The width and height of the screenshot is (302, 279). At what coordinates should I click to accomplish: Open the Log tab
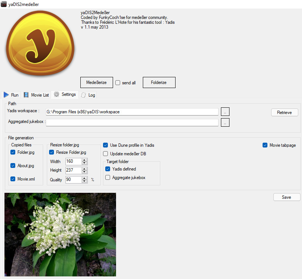click(88, 95)
